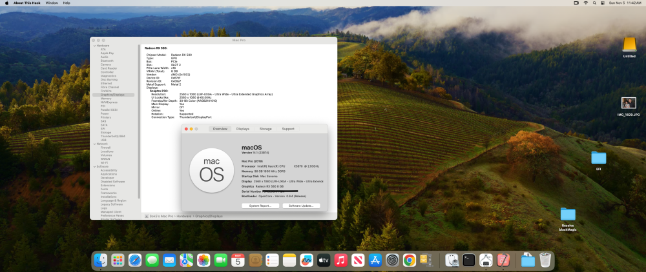Image resolution: width=646 pixels, height=272 pixels.
Task: Open Mail app in dock
Action: [169, 260]
